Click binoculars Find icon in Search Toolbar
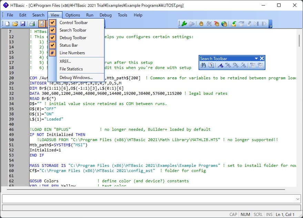 click(x=203, y=65)
